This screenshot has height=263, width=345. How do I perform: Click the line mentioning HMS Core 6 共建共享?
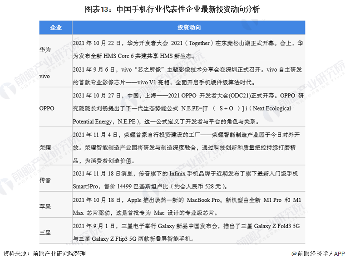pos(134,56)
